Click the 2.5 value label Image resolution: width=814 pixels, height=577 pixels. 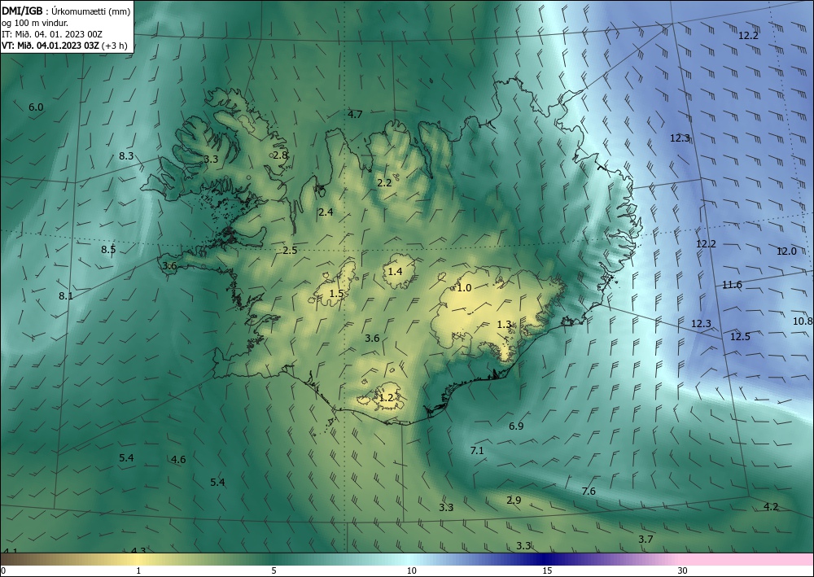291,251
